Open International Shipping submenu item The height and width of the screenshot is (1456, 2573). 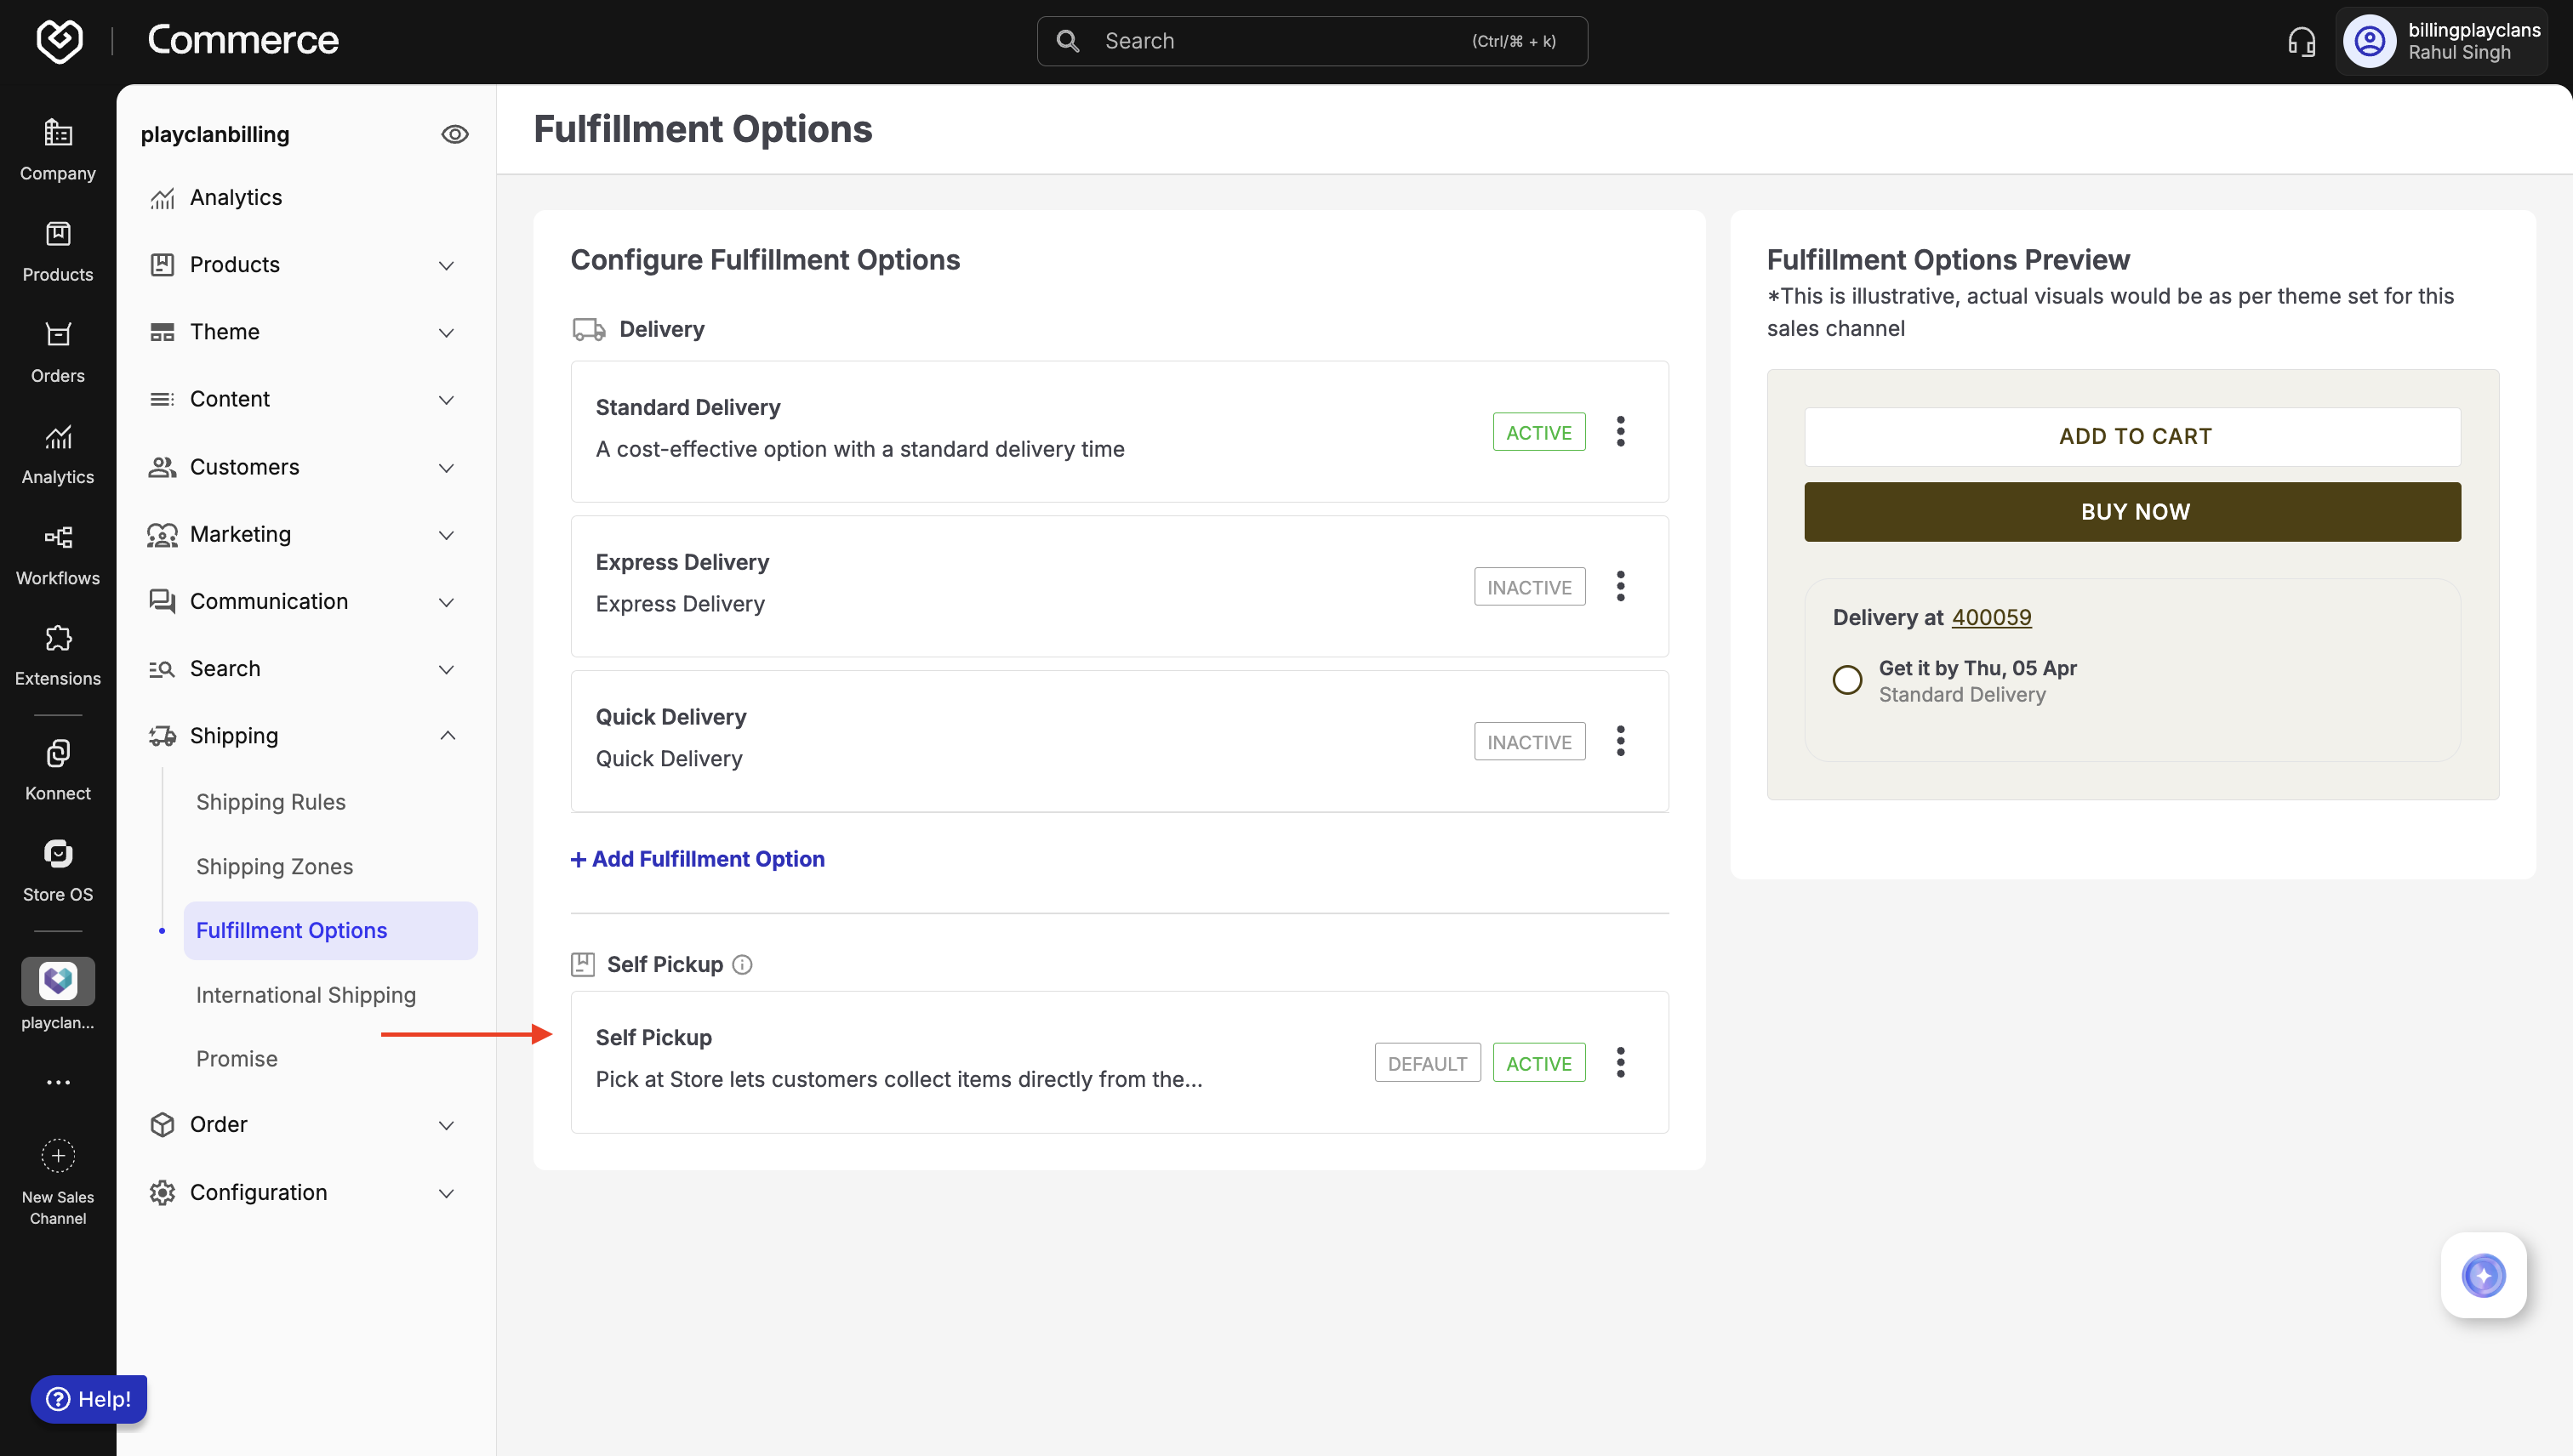(x=305, y=994)
